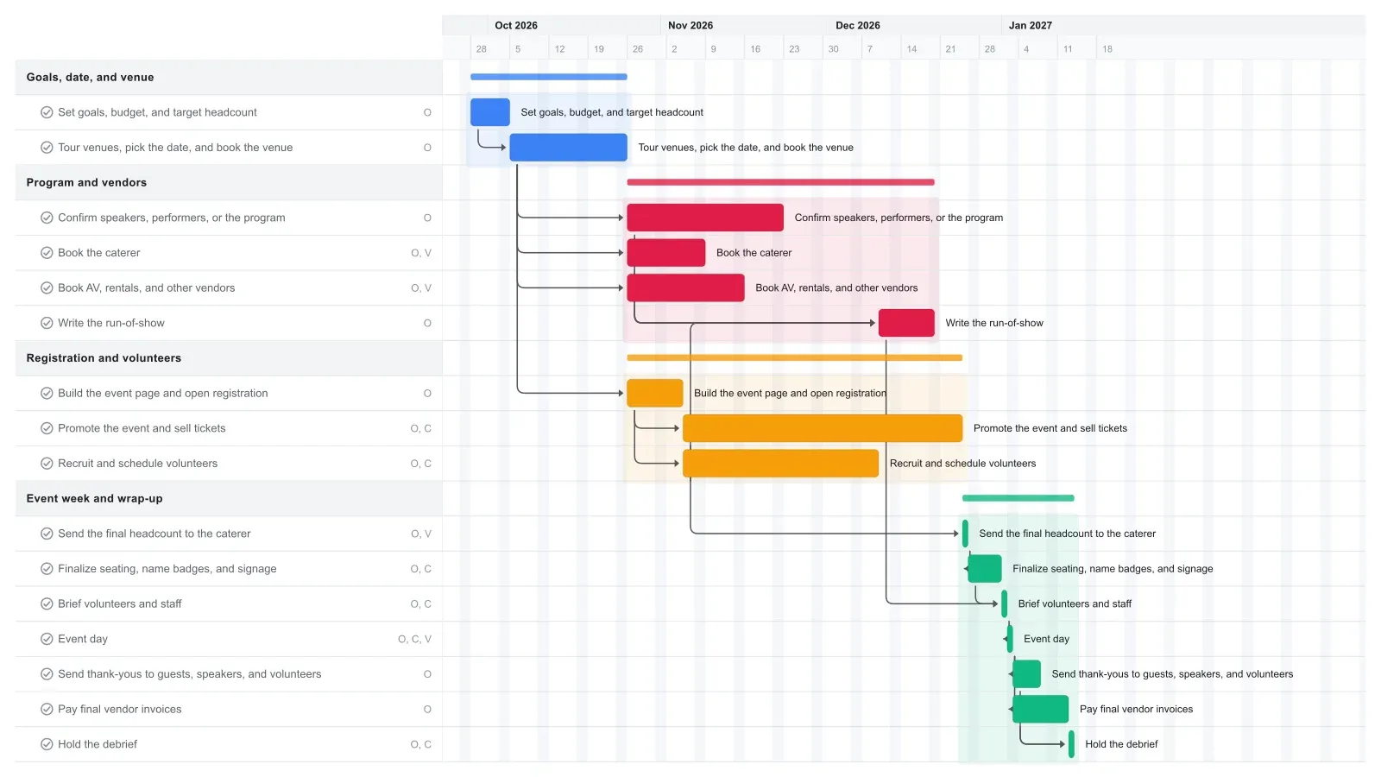Mark Tour venues task complete icon
The image size is (1381, 777).
pos(47,148)
